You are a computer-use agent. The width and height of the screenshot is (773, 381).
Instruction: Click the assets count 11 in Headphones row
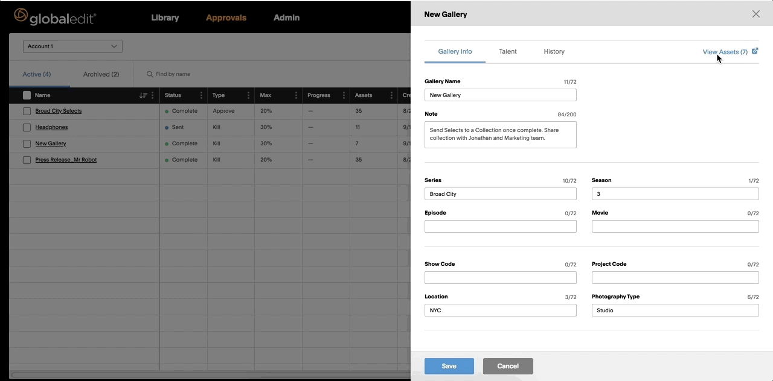coord(358,127)
